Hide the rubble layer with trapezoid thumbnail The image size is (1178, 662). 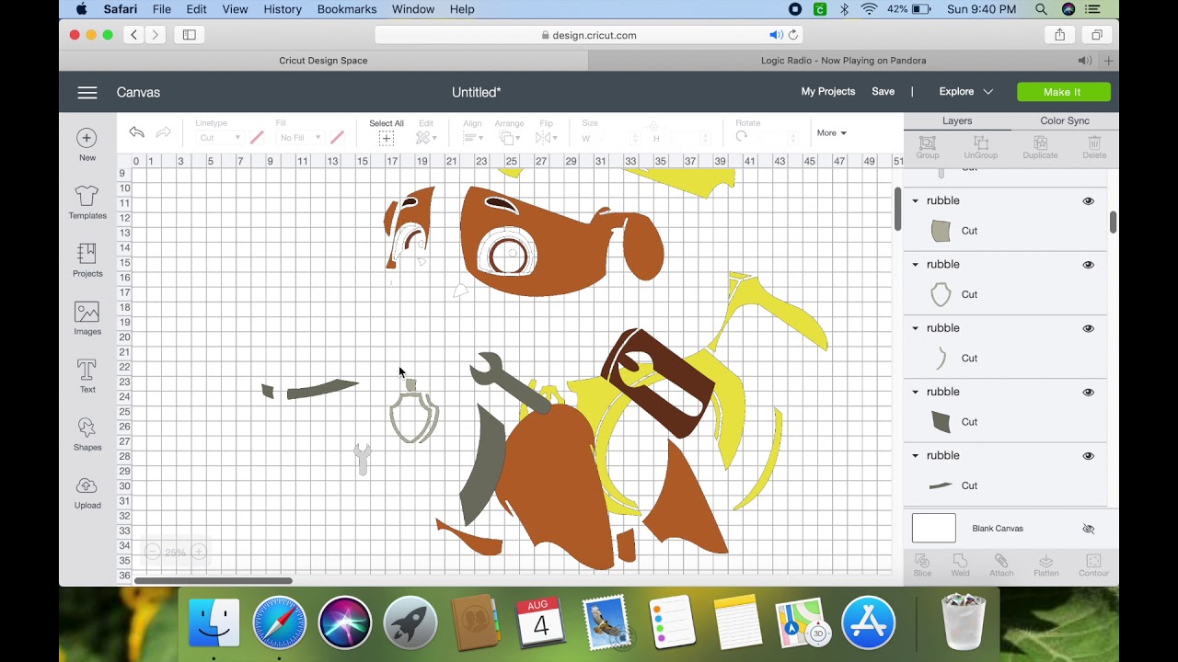[1089, 201]
